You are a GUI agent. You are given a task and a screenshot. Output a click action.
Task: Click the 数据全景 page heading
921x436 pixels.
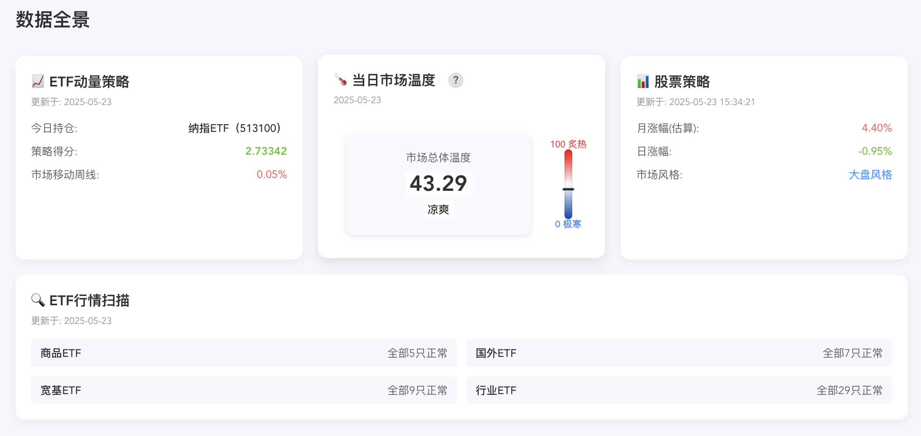[x=53, y=19]
